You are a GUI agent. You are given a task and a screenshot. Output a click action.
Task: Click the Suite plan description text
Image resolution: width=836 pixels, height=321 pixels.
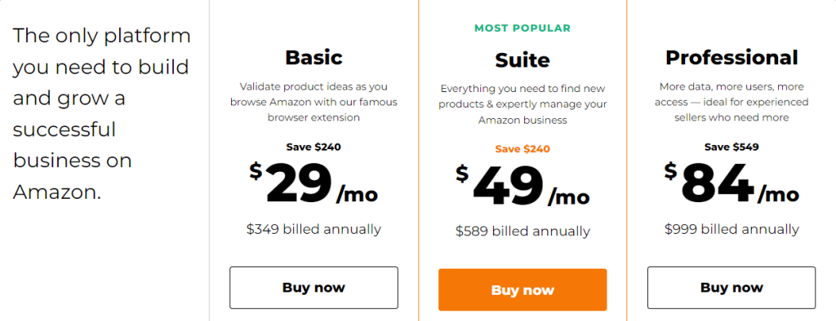(x=522, y=104)
